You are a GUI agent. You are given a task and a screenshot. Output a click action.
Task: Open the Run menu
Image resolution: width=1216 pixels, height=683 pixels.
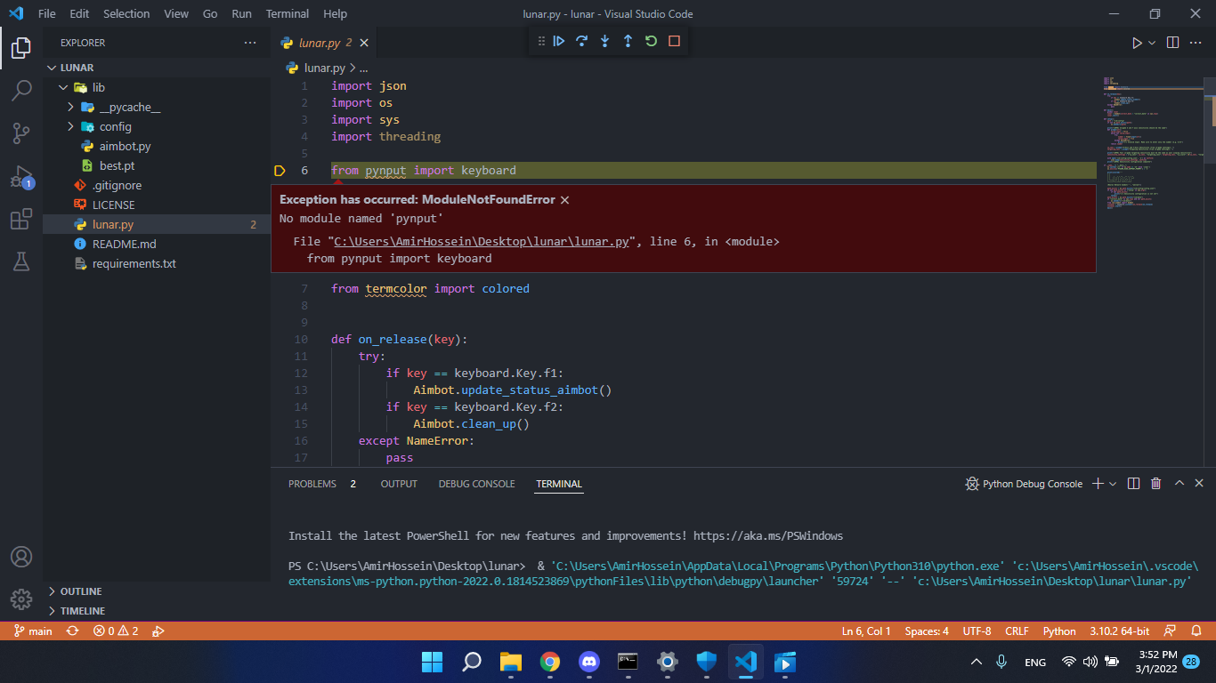[x=241, y=13]
